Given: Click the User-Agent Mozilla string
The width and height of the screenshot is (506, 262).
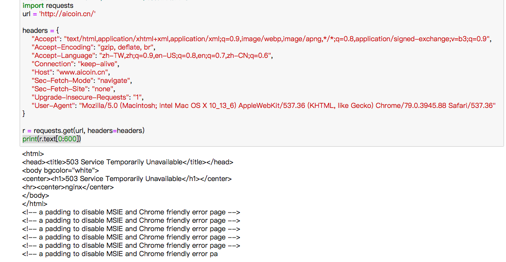Looking at the screenshot, I should click(x=287, y=106).
